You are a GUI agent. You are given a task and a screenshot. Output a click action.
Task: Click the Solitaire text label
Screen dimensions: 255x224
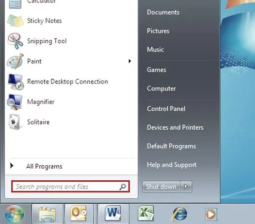click(x=38, y=122)
